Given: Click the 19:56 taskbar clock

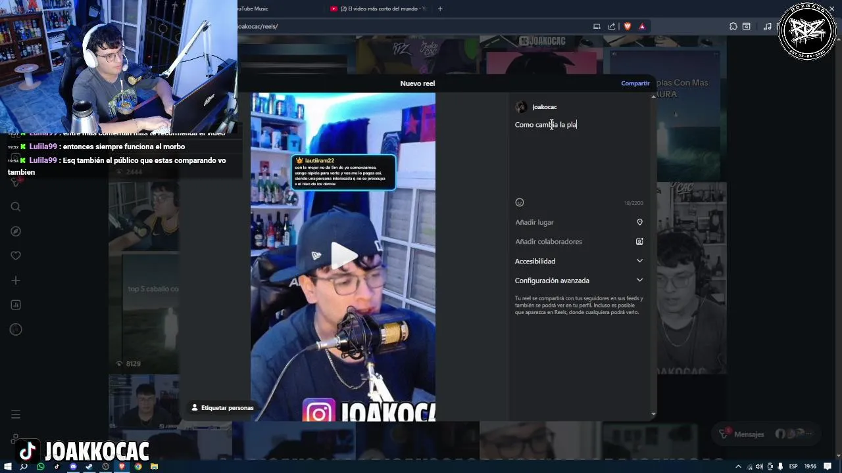Looking at the screenshot, I should pyautogui.click(x=810, y=466).
